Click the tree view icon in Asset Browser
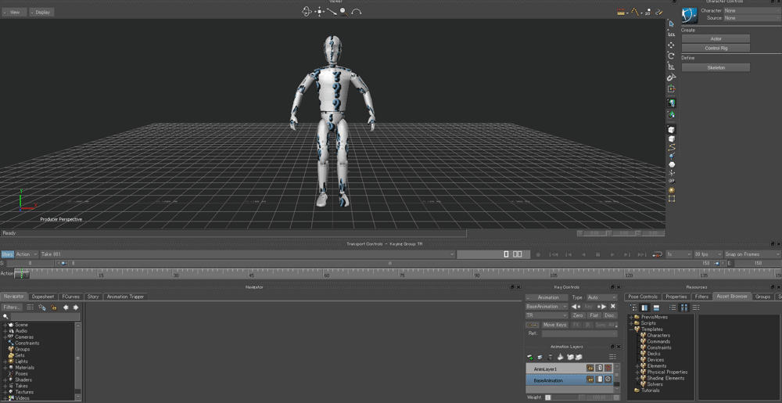Viewport: 782px width, 403px height. 633,308
